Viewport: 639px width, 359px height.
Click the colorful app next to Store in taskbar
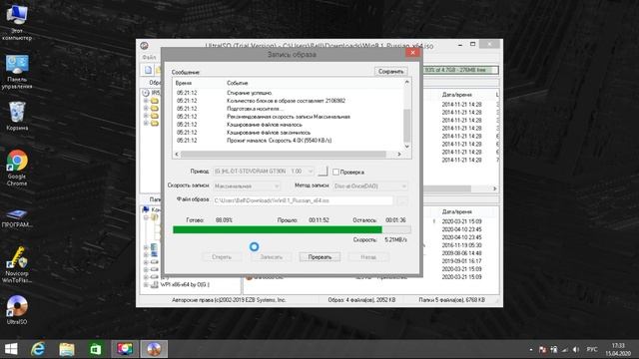[125, 349]
